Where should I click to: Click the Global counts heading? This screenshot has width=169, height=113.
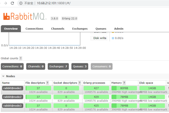9,58
